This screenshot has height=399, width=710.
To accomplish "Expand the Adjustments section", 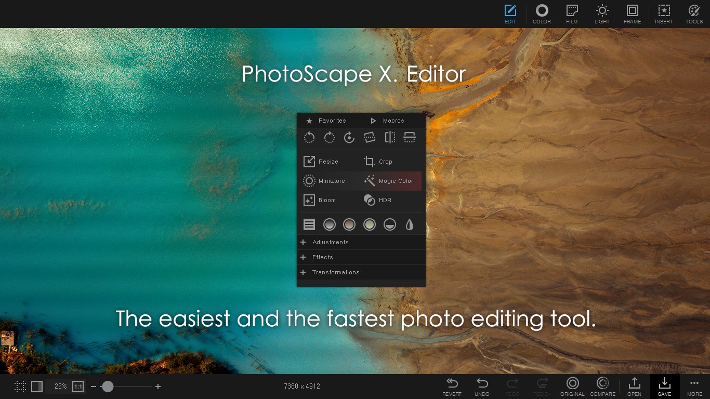I will pos(361,242).
